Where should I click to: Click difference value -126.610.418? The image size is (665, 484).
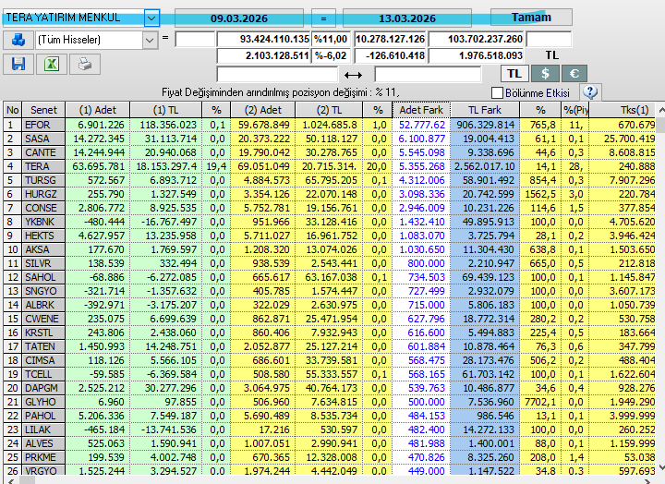[390, 55]
